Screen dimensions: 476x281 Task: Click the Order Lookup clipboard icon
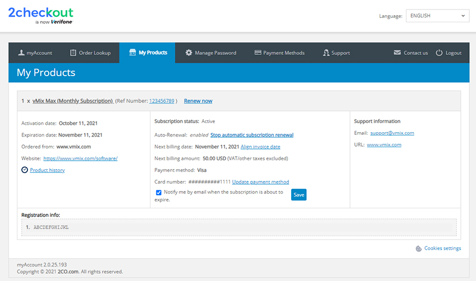(x=73, y=53)
